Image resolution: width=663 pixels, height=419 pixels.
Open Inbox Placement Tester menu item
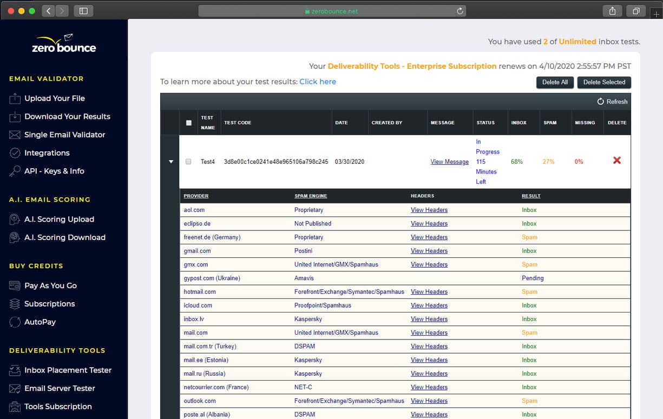coord(68,370)
